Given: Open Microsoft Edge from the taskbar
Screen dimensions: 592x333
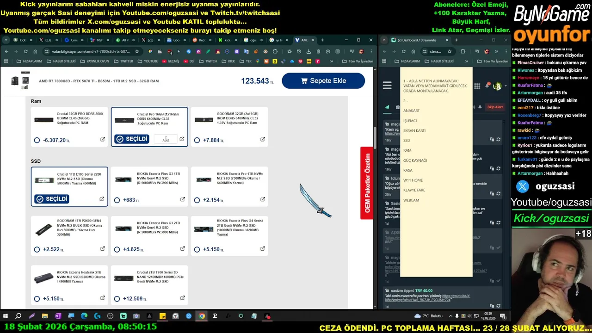Looking at the screenshot, I should coord(84,316).
